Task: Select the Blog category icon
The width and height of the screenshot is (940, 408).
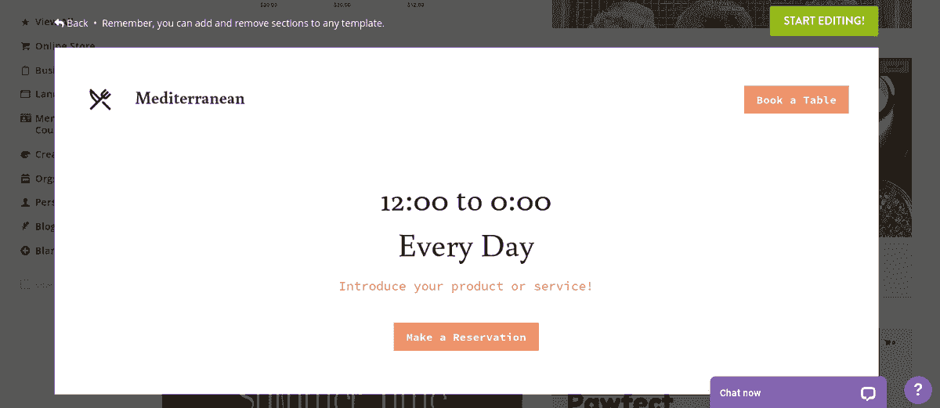Action: click(x=25, y=226)
